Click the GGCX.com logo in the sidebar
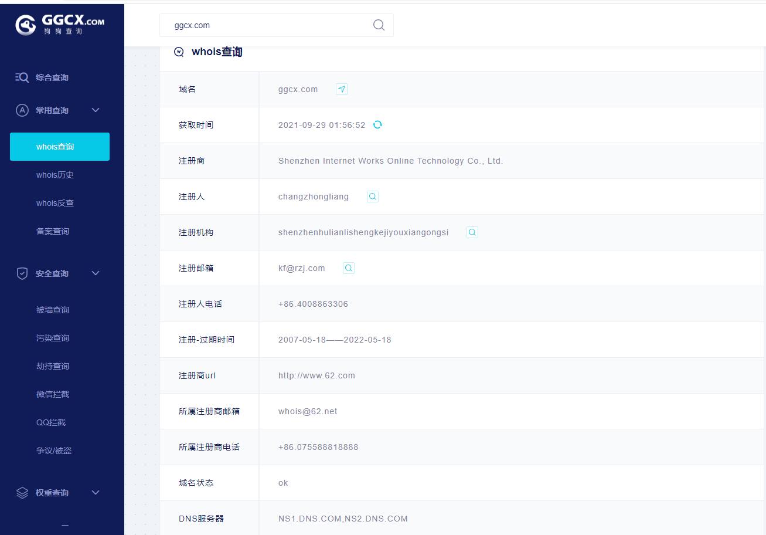 click(60, 24)
